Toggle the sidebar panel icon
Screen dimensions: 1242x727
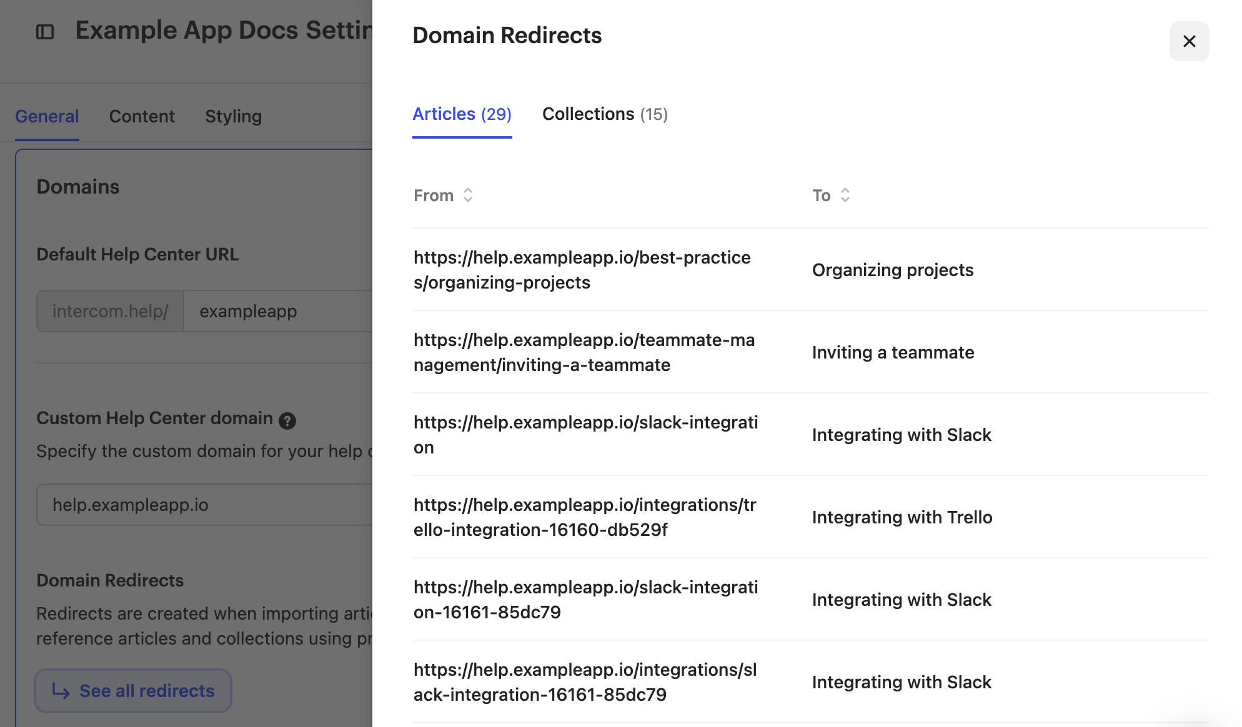[x=45, y=32]
